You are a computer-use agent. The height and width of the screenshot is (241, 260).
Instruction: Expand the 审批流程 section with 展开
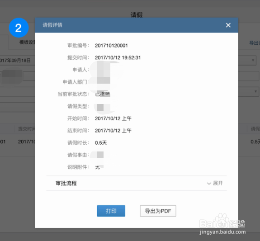[215, 183]
